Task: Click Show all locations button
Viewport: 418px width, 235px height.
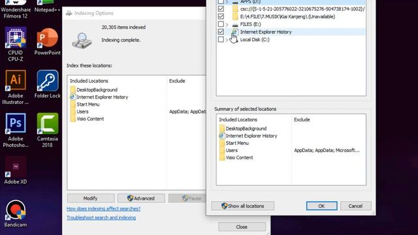Action: (x=242, y=206)
